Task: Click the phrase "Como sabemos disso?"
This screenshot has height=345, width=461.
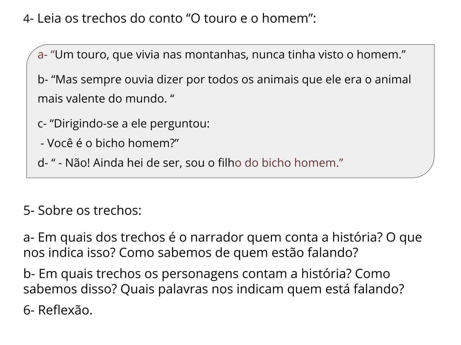Action: tap(71, 289)
